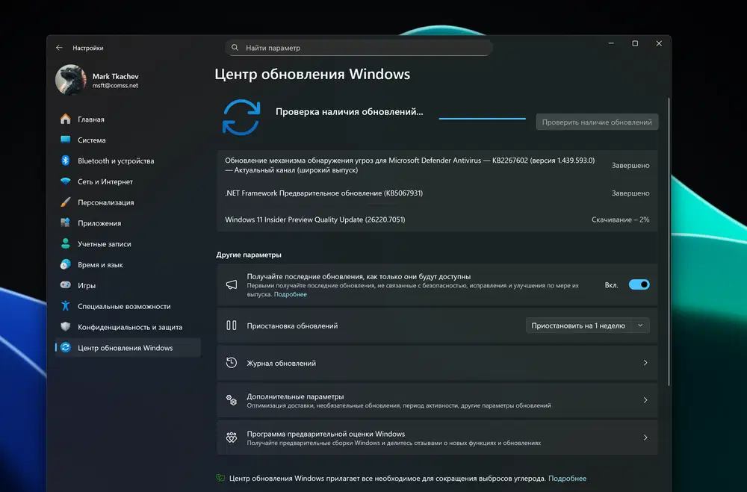Click the megaphone icon for latest updates setting
747x492 pixels.
[x=234, y=284]
